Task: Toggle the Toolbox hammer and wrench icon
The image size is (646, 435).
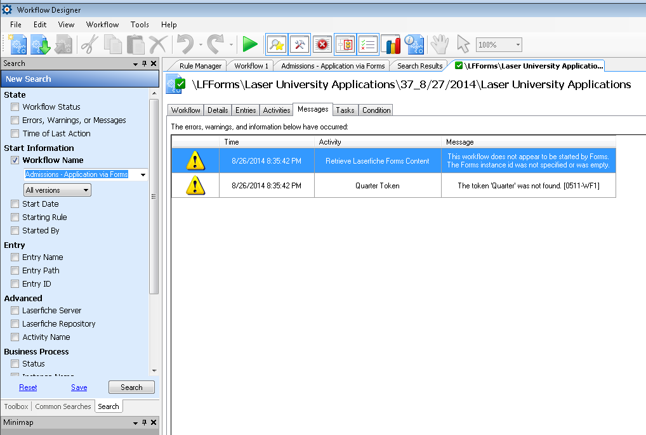Action: pyautogui.click(x=300, y=44)
